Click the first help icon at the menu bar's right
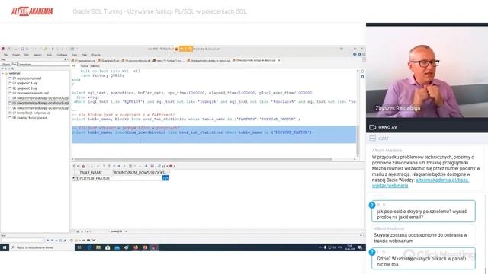 pos(355,54)
